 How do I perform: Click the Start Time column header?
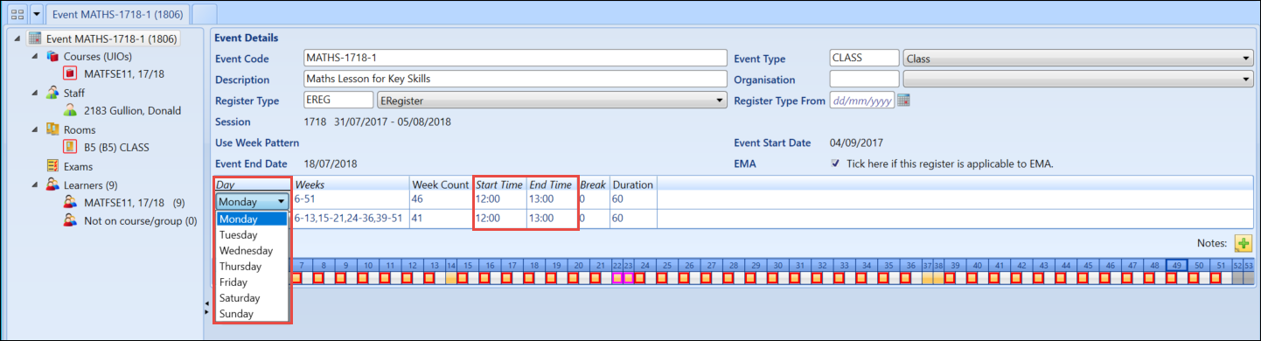[x=499, y=184]
